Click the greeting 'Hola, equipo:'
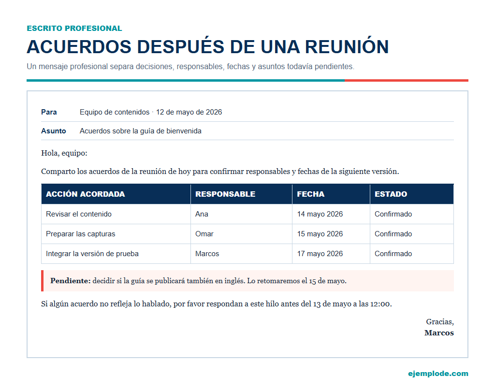The image size is (495, 390). point(64,153)
